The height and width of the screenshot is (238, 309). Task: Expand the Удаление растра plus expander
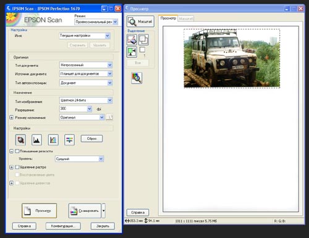click(x=12, y=167)
